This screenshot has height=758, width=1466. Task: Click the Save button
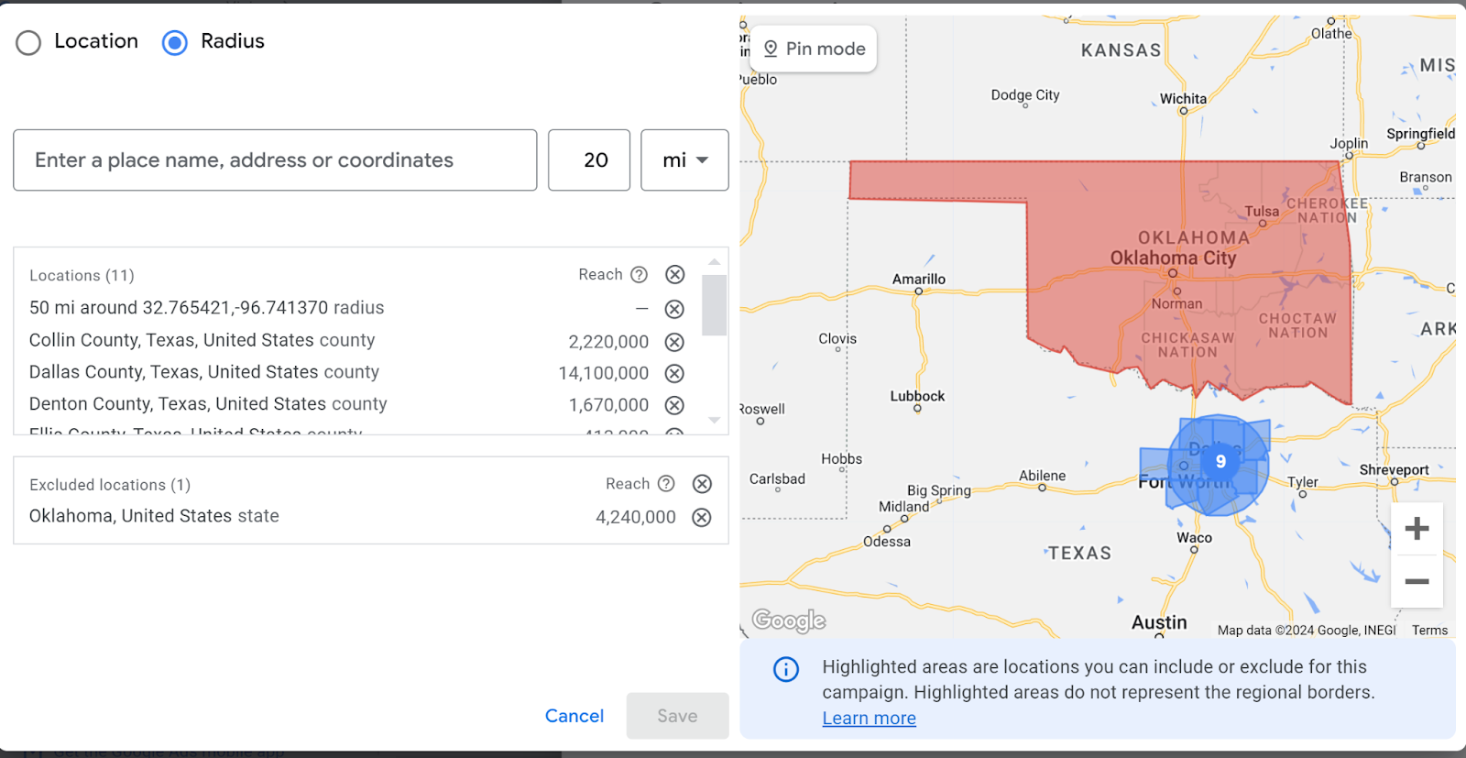(677, 716)
